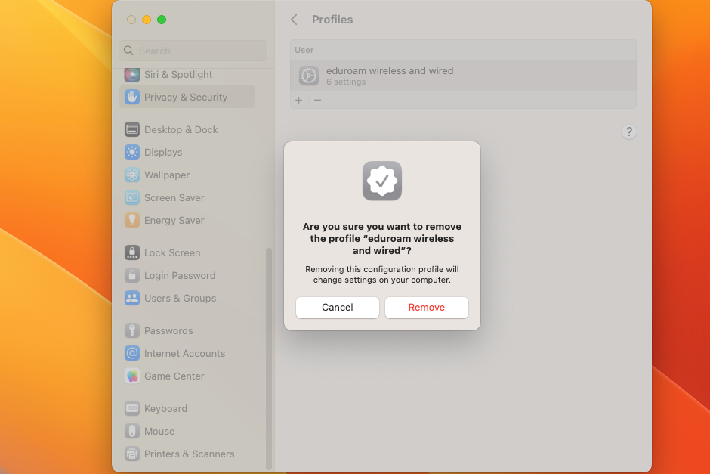Select the eduroam wireless and wired profile
This screenshot has height=474, width=710.
pos(390,76)
